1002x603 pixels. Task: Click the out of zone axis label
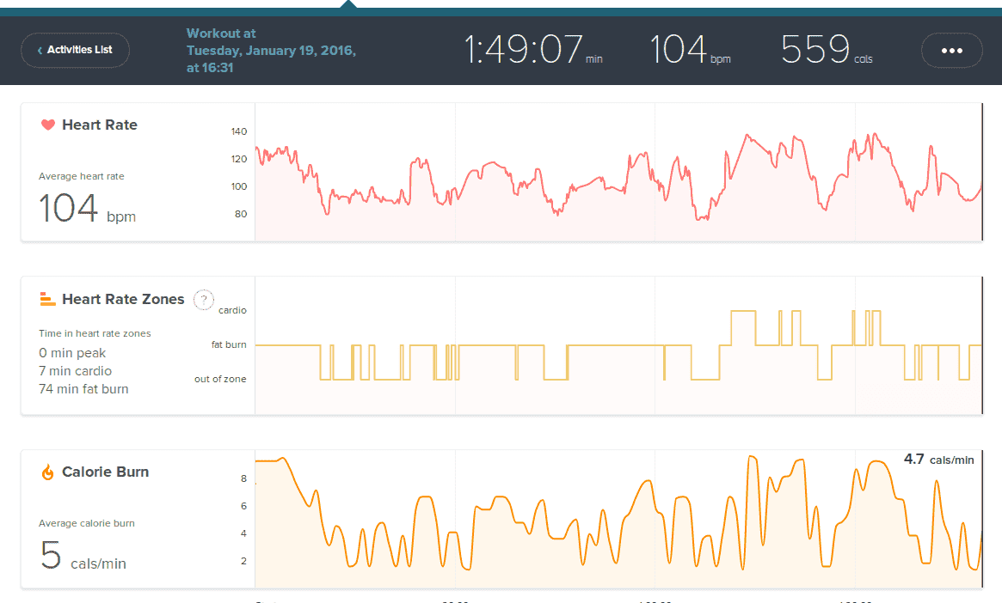(x=220, y=379)
